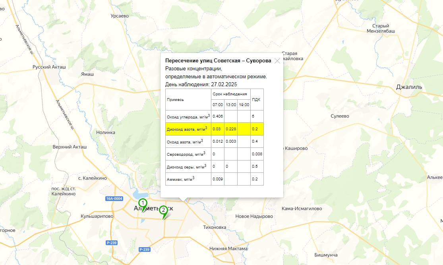Image resolution: width=443 pixels, height=265 pixels.
Task: Click the Русский Акташ map label
Action: coord(49,67)
